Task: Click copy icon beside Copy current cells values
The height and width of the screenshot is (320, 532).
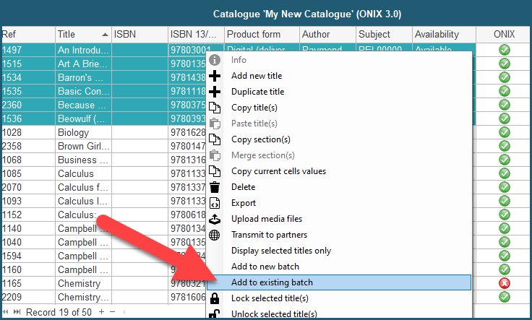Action: pyautogui.click(x=215, y=171)
